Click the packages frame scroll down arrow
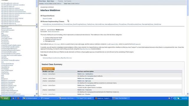This screenshot has width=189, height=106. point(37,24)
